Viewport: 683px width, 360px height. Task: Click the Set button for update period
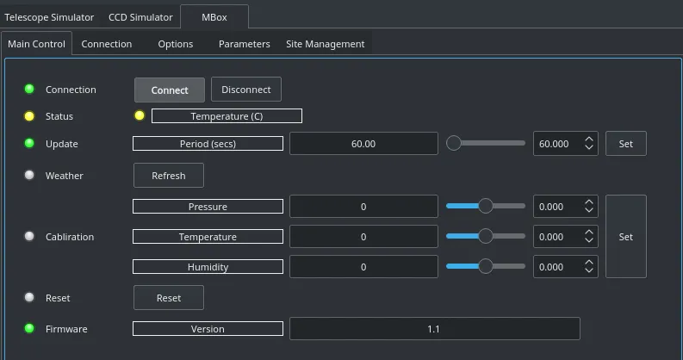coord(626,144)
